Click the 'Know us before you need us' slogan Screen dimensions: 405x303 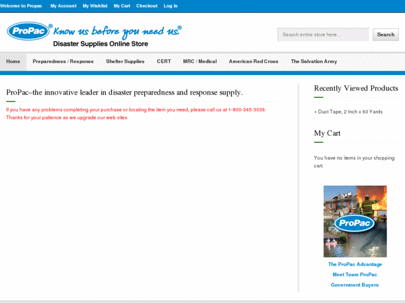(x=117, y=32)
